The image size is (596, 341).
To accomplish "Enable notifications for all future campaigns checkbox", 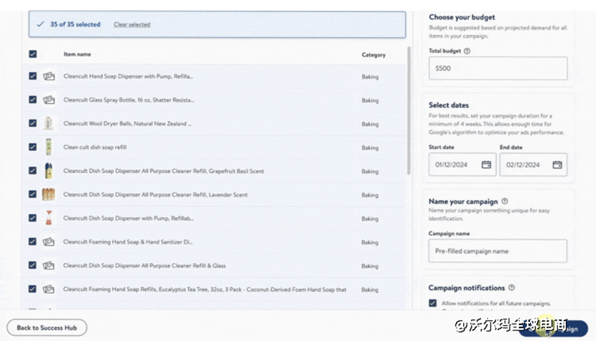I will click(432, 303).
